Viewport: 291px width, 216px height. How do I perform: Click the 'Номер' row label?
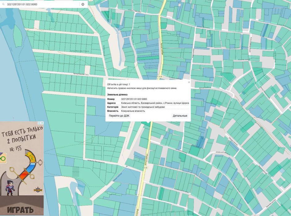(x=111, y=99)
